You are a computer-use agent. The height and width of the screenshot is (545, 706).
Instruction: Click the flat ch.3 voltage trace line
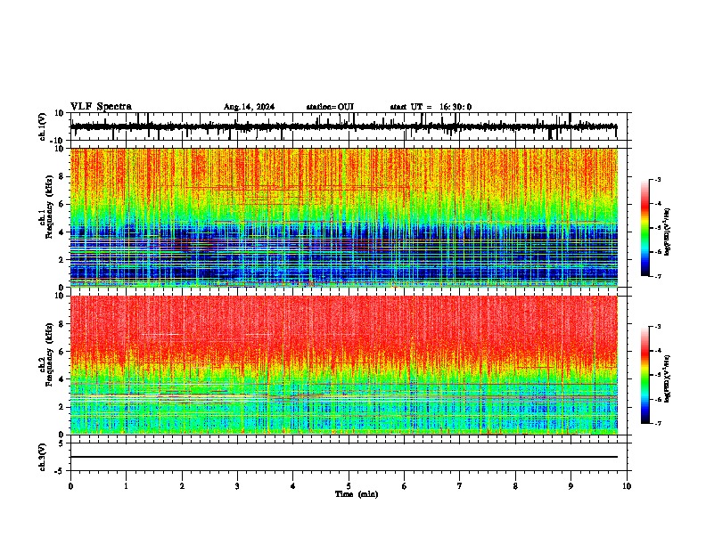(x=343, y=457)
